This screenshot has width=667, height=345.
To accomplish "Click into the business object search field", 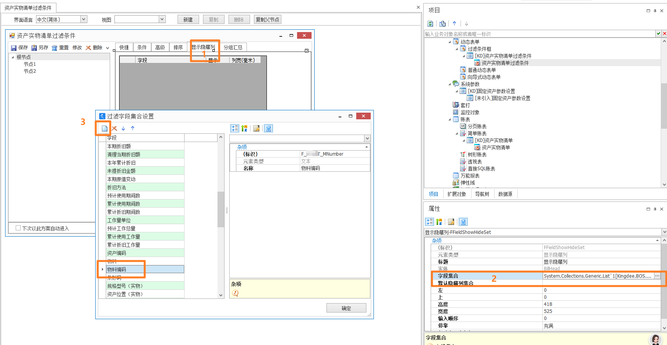I will (539, 34).
